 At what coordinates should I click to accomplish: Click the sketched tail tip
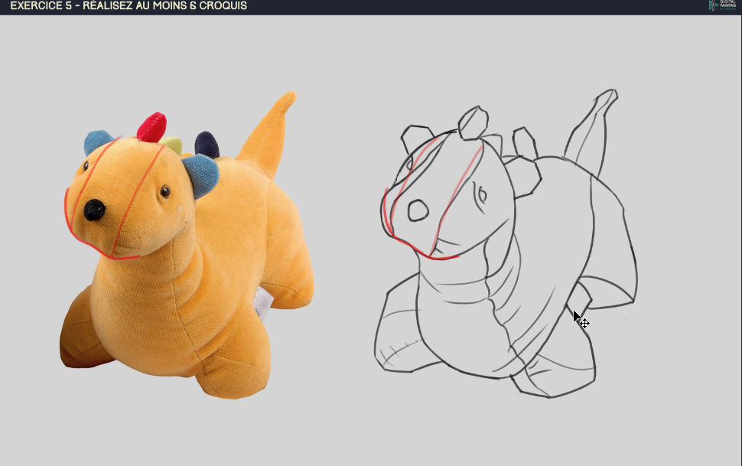tap(606, 97)
